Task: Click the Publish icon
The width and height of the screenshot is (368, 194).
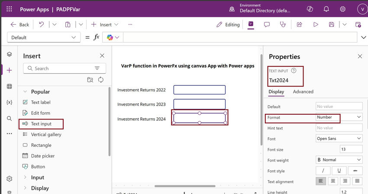Action: (x=358, y=24)
